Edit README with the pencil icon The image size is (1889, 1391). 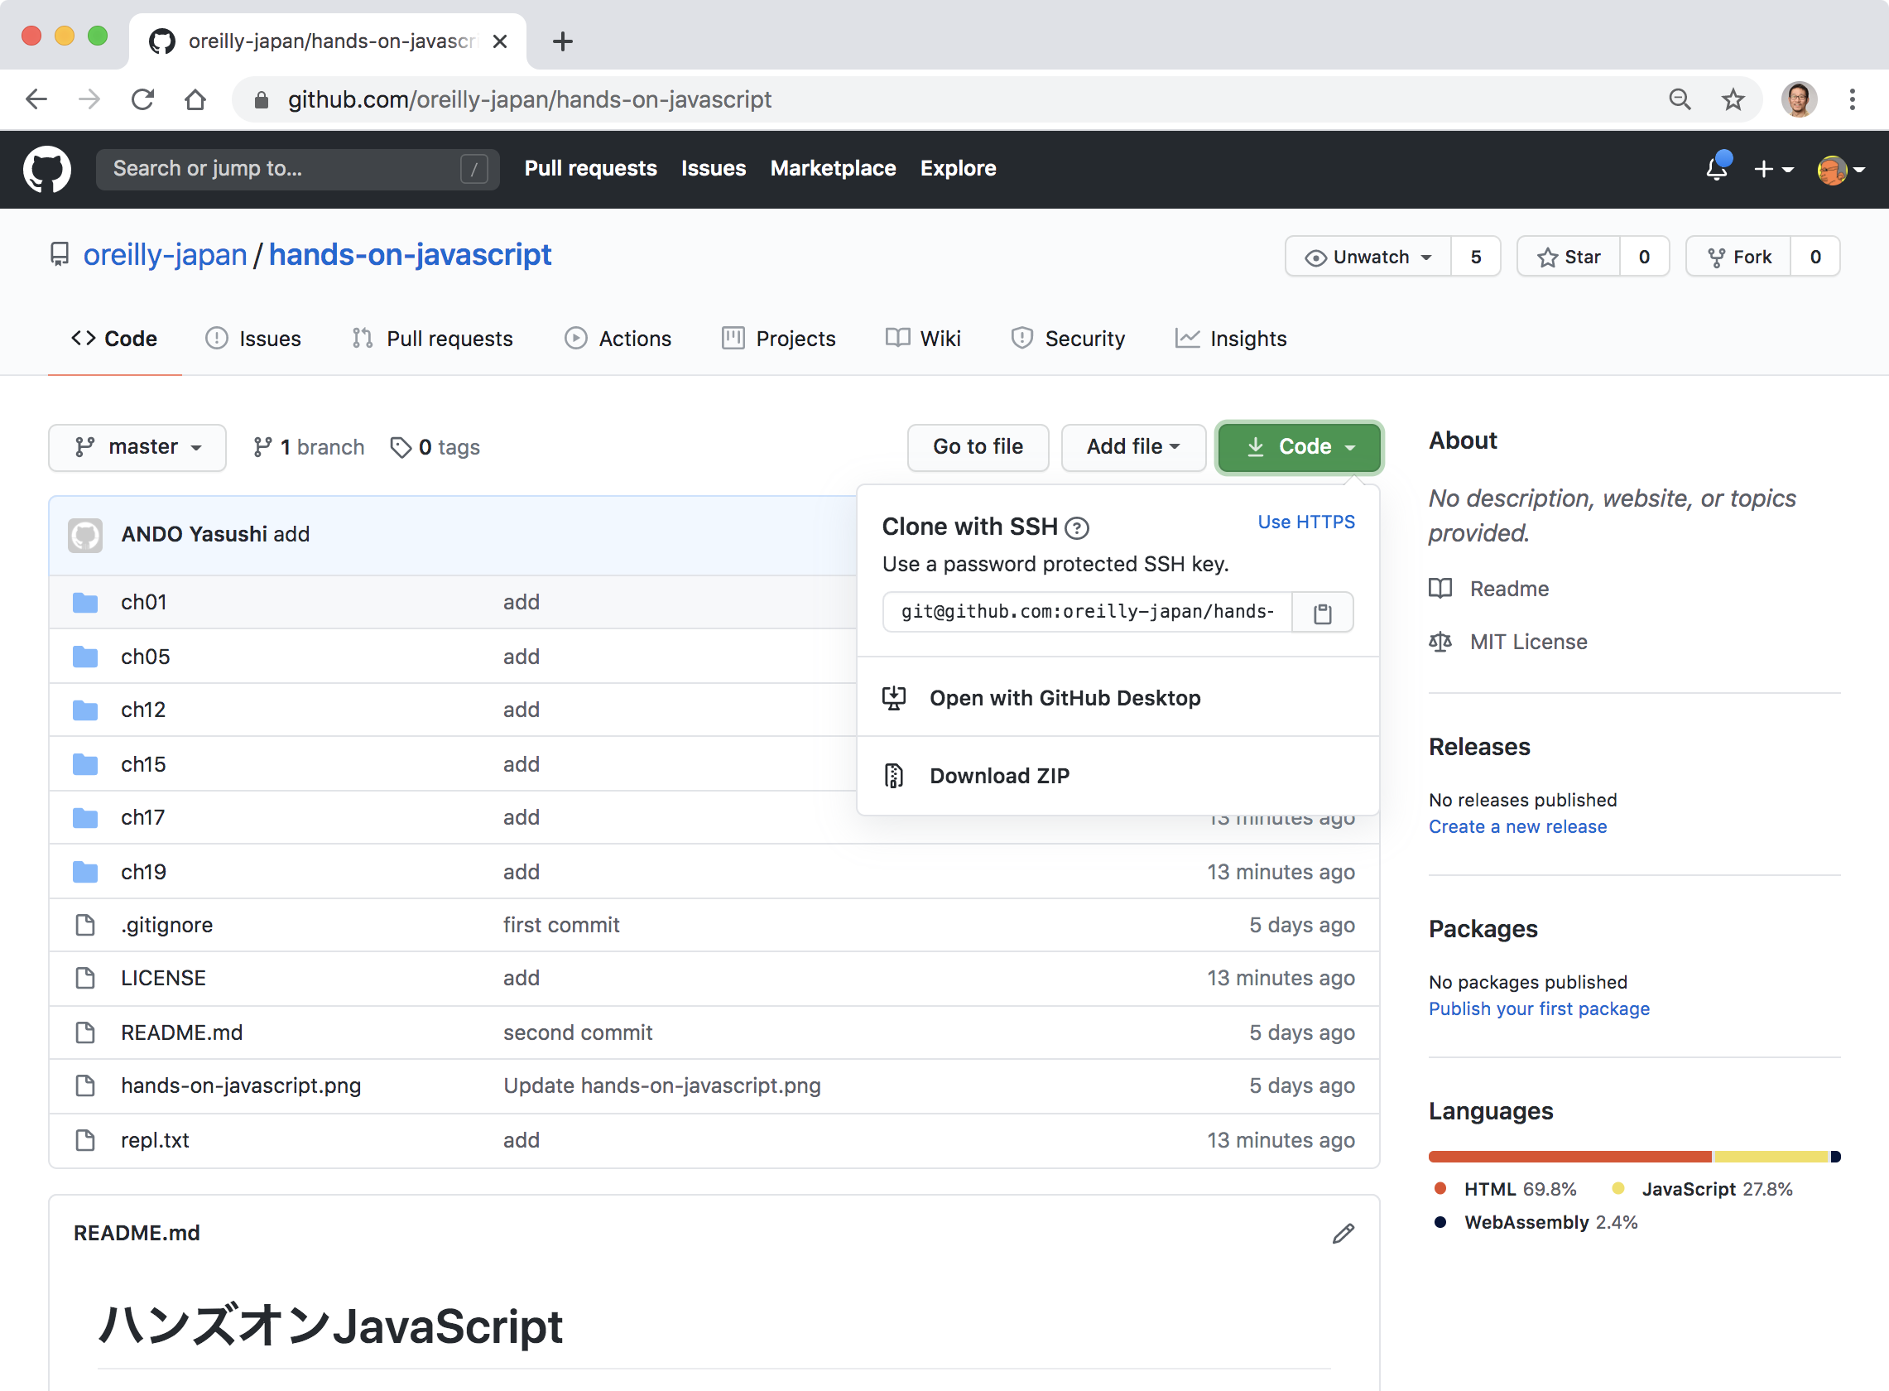(1343, 1234)
